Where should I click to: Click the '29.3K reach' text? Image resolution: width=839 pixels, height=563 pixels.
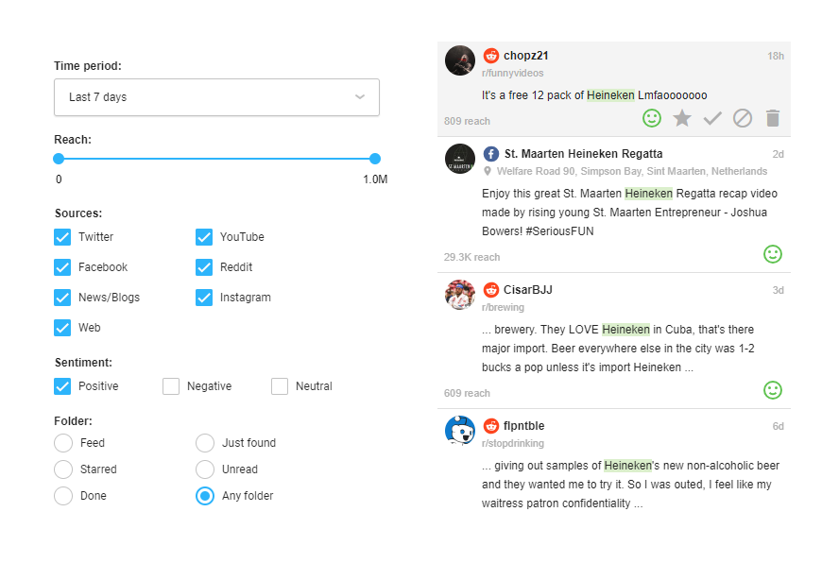pos(472,258)
